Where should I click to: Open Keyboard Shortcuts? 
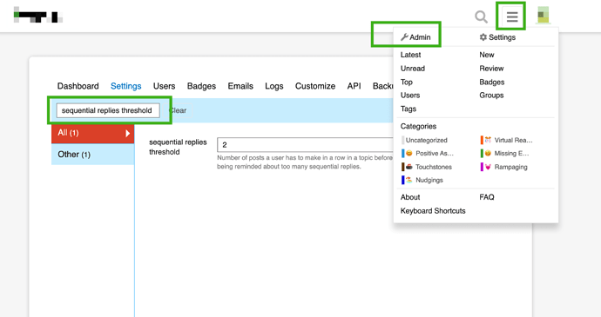click(x=433, y=211)
